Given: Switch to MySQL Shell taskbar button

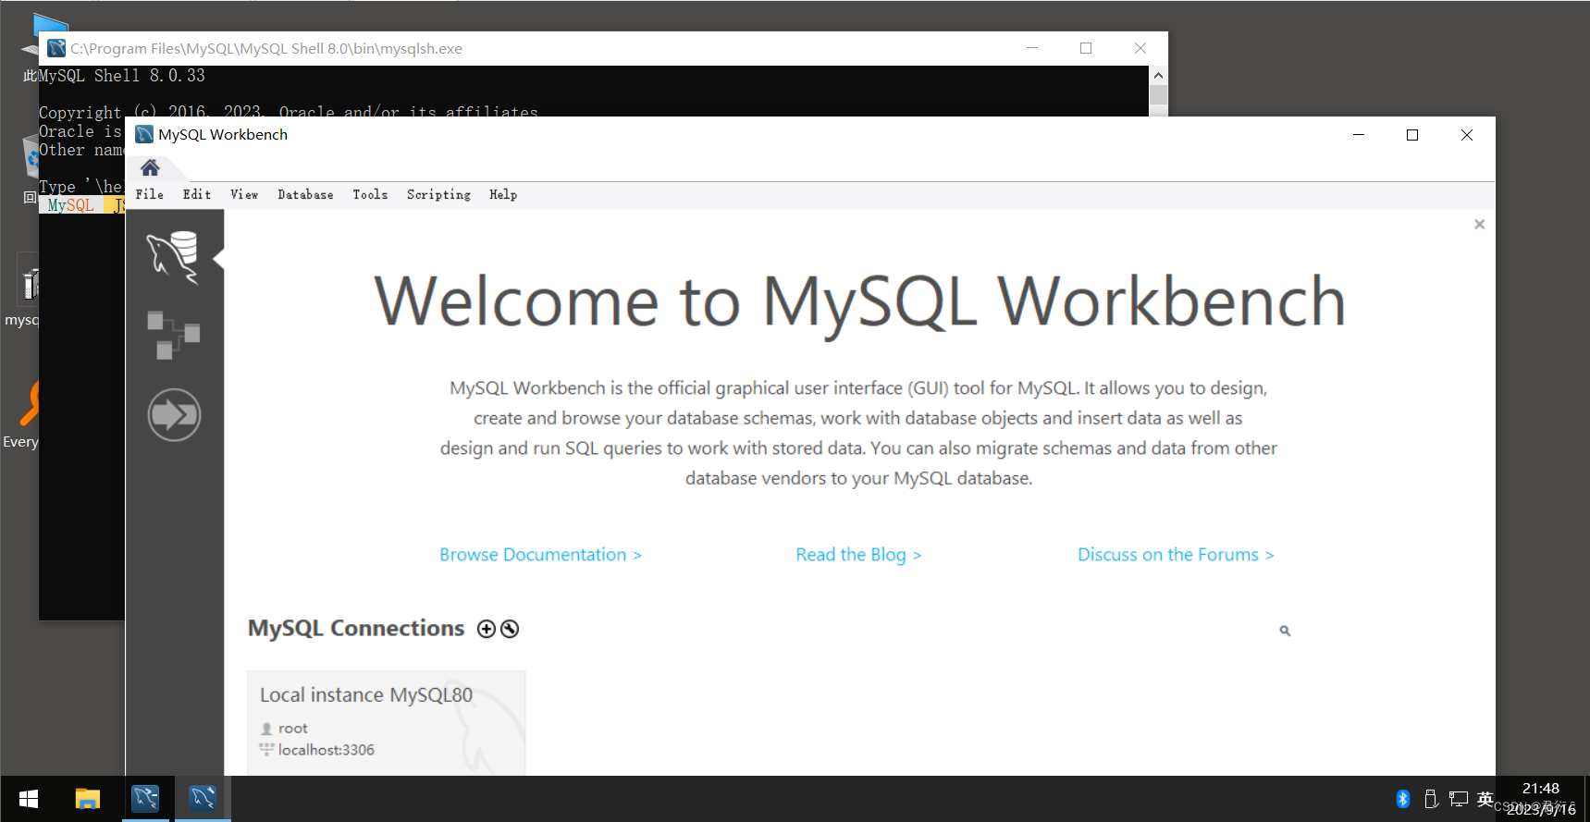Looking at the screenshot, I should tap(145, 799).
